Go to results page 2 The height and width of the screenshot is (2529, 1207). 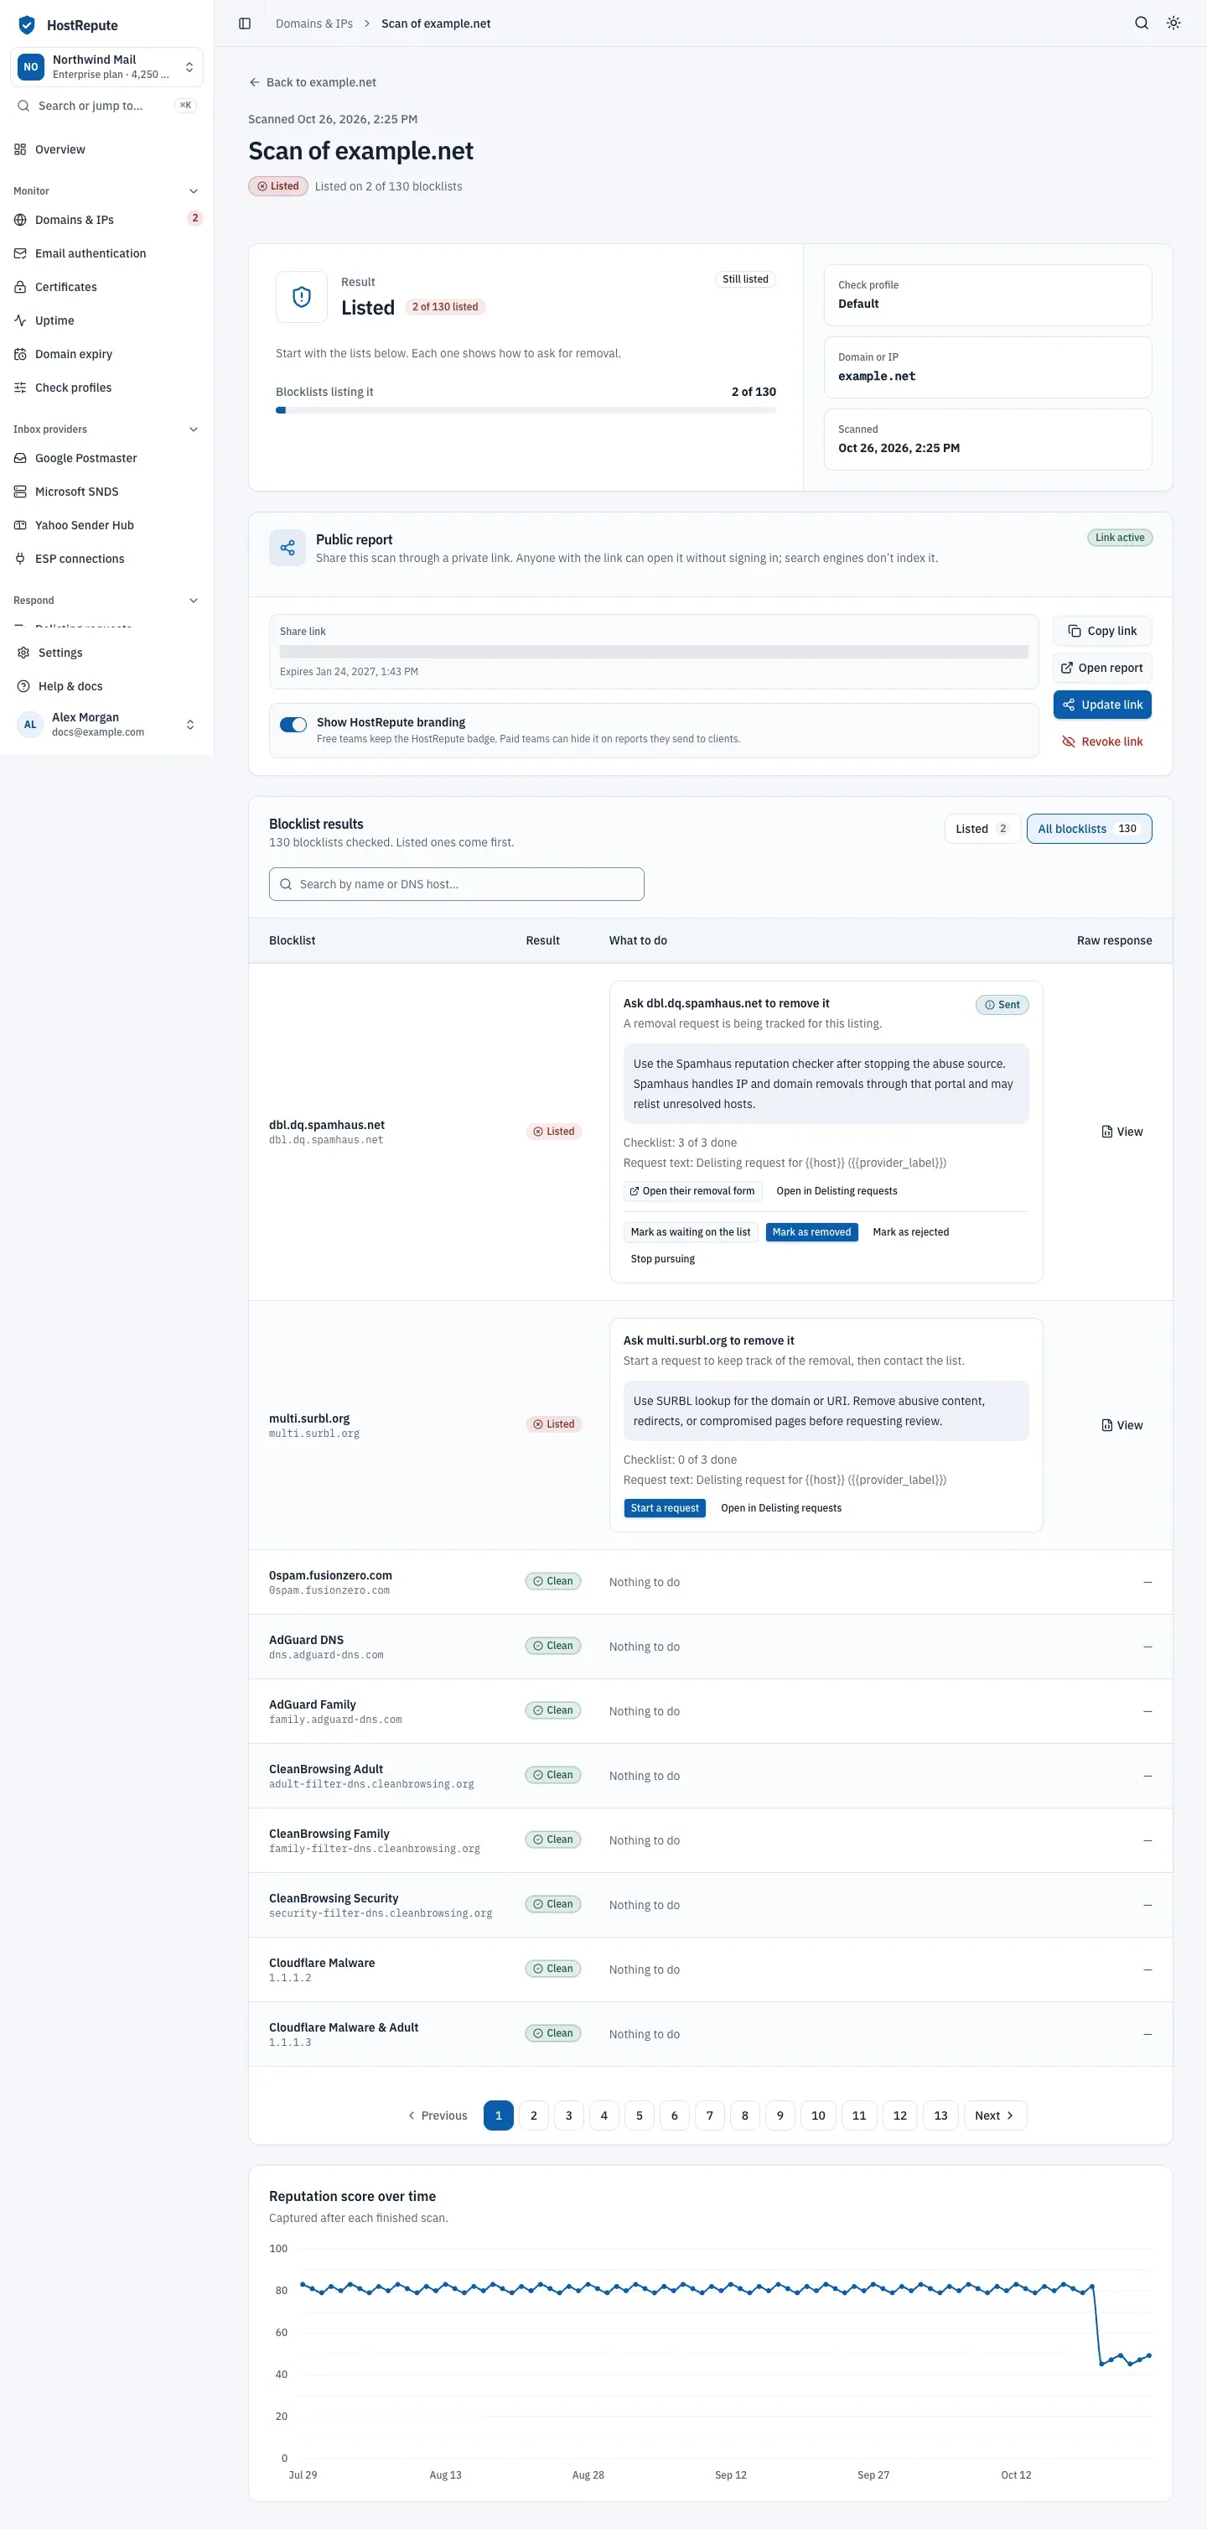tap(534, 2115)
